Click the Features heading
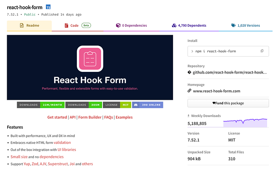 (x=15, y=127)
